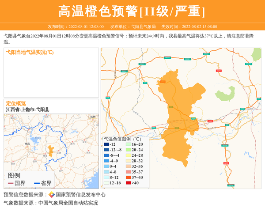
Task: Select the 32~35 peach temperature swatch
Action: (x=128, y=166)
